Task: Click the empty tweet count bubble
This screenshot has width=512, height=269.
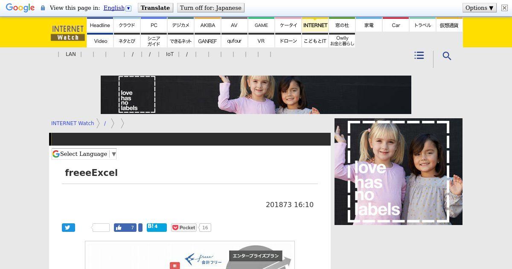Action: [101, 228]
